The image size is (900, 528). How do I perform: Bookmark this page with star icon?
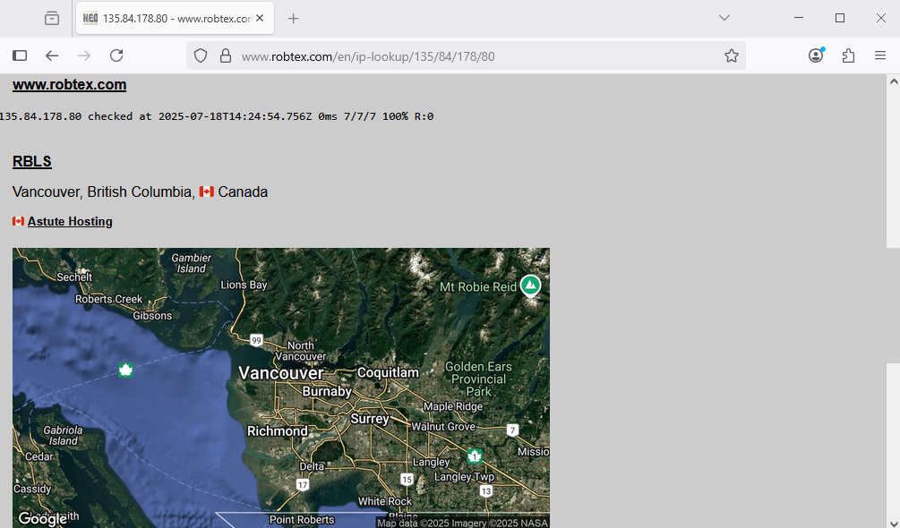(x=732, y=55)
